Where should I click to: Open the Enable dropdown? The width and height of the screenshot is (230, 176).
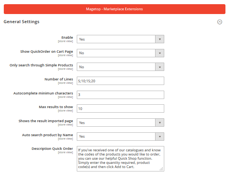(x=120, y=39)
